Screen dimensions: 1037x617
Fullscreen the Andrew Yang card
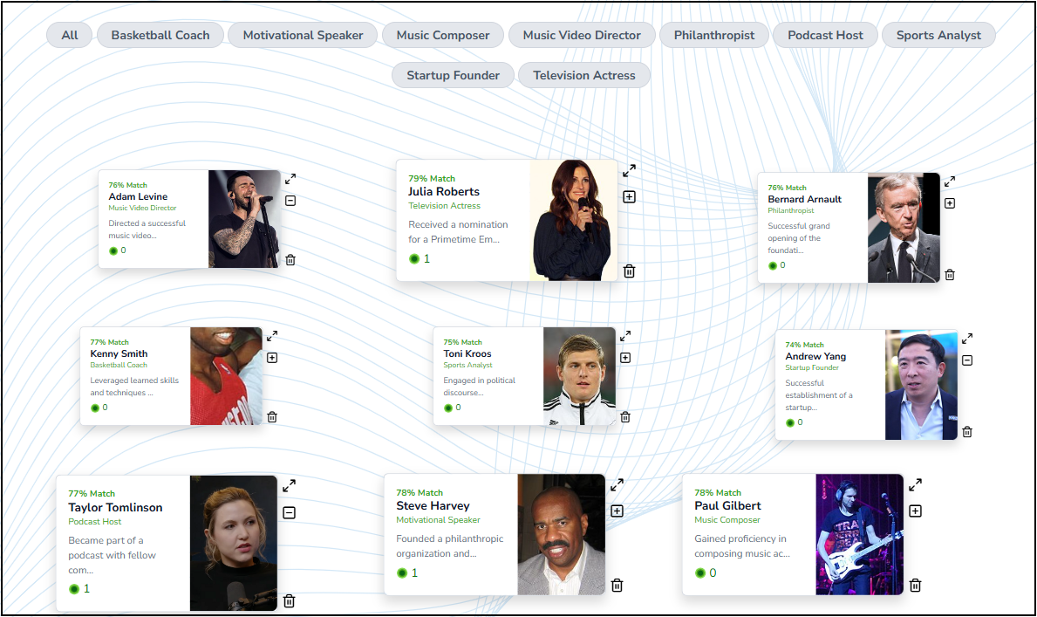[967, 339]
